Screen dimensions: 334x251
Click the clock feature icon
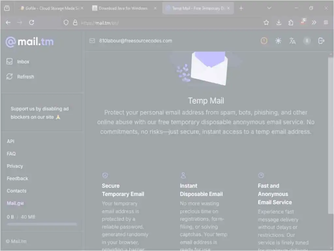(x=261, y=176)
